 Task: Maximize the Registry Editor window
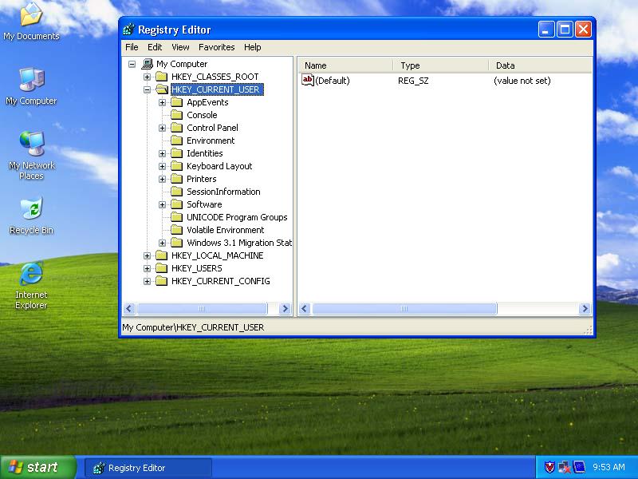[x=565, y=30]
